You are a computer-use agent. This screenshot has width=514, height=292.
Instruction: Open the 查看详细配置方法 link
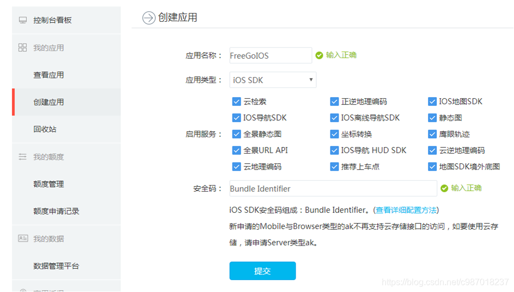pos(406,210)
